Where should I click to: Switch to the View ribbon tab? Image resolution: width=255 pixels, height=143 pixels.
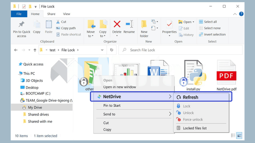coord(66,14)
